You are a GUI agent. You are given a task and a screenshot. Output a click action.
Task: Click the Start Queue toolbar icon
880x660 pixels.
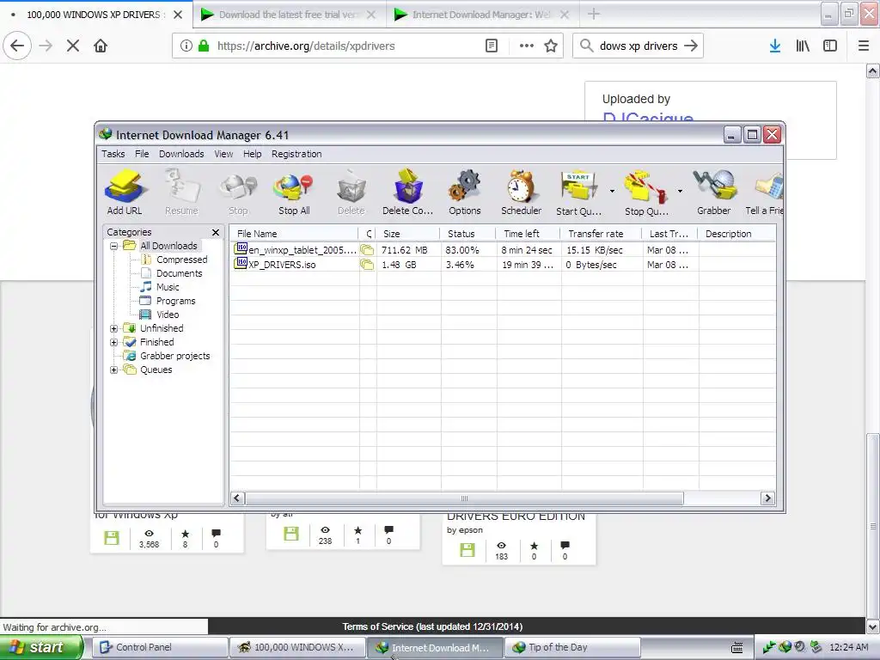click(x=578, y=192)
